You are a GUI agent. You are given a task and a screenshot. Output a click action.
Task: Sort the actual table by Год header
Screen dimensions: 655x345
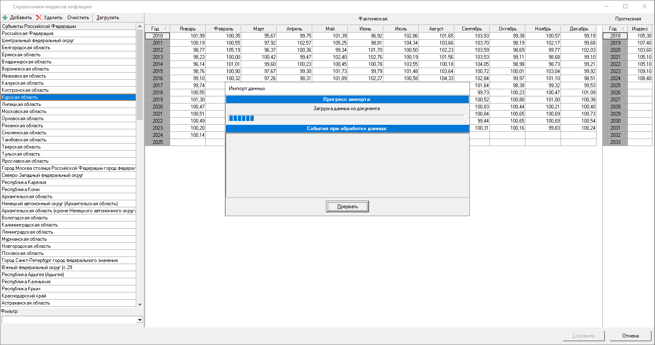tap(157, 29)
